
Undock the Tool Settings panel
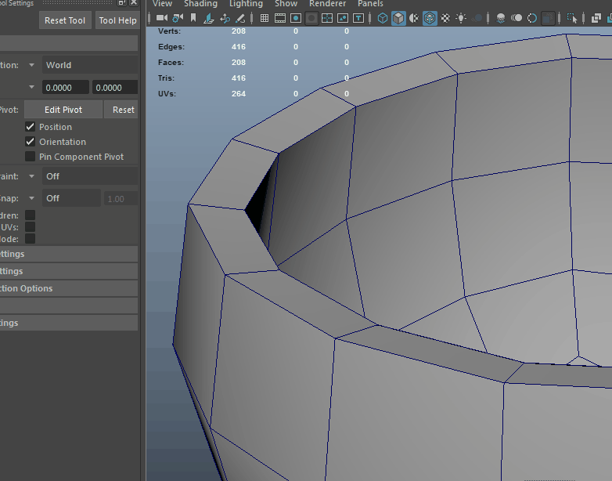(122, 2)
